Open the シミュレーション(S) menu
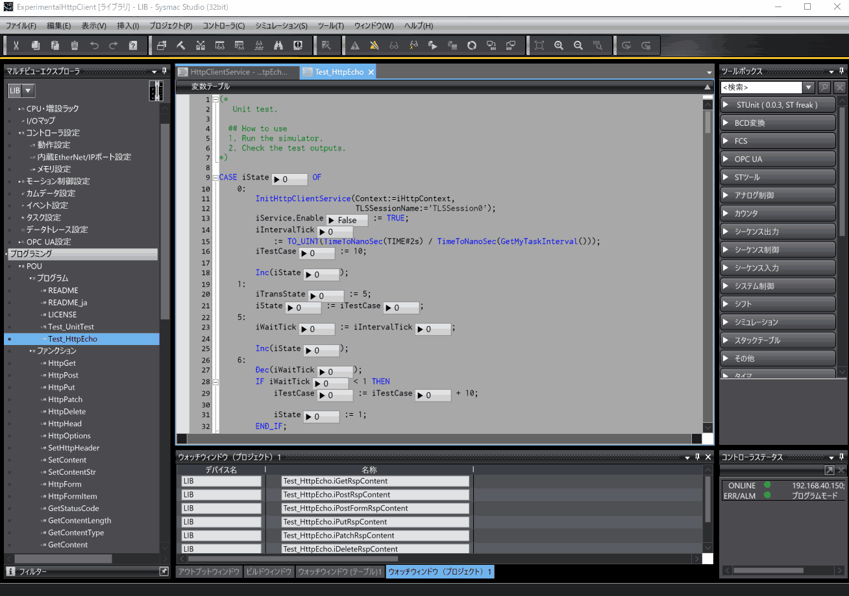This screenshot has width=849, height=596. click(x=281, y=26)
